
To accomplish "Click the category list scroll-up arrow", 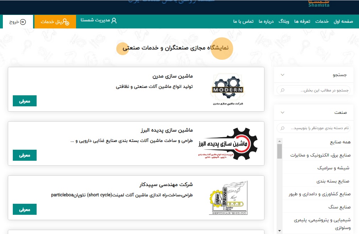I will (279, 141).
